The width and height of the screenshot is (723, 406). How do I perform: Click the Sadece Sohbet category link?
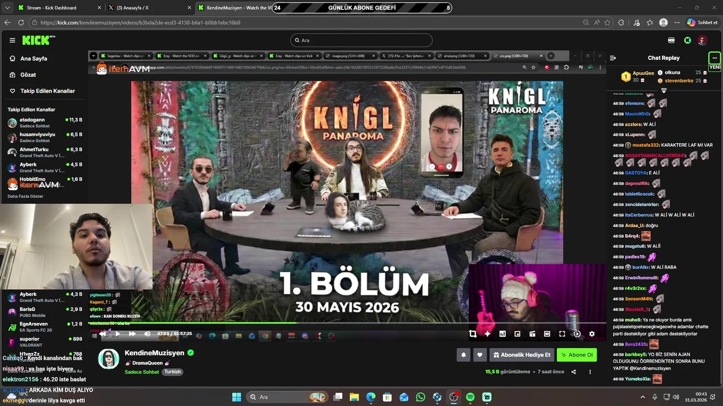click(x=142, y=372)
